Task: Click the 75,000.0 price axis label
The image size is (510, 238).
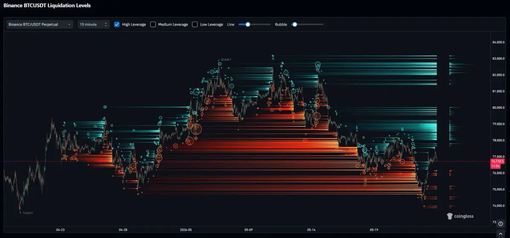Action: pos(498,190)
